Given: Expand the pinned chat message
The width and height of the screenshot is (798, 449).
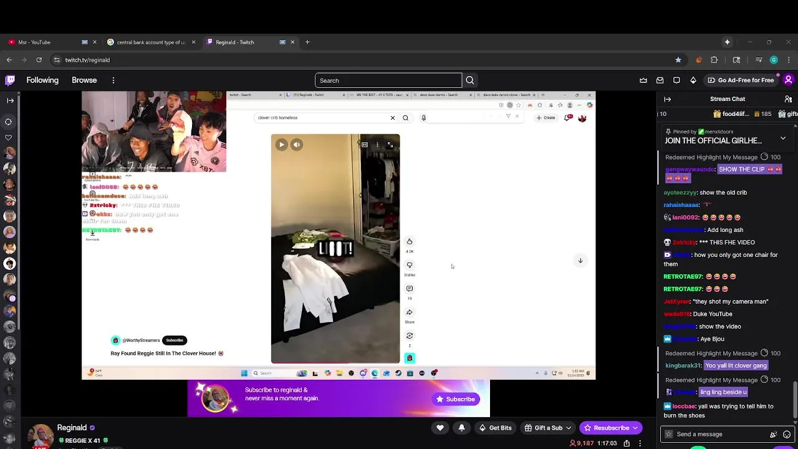Looking at the screenshot, I should point(783,138).
